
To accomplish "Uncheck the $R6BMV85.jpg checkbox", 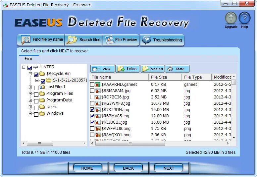I will (92, 116).
